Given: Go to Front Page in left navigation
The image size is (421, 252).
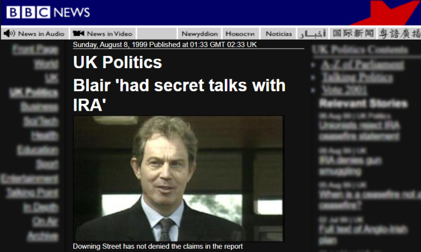Looking at the screenshot, I should pyautogui.click(x=35, y=50).
